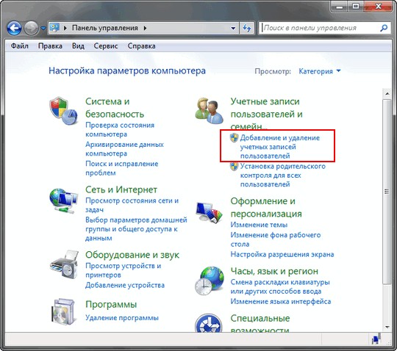Open the Категория view dropdown
The width and height of the screenshot is (397, 351).
[320, 71]
